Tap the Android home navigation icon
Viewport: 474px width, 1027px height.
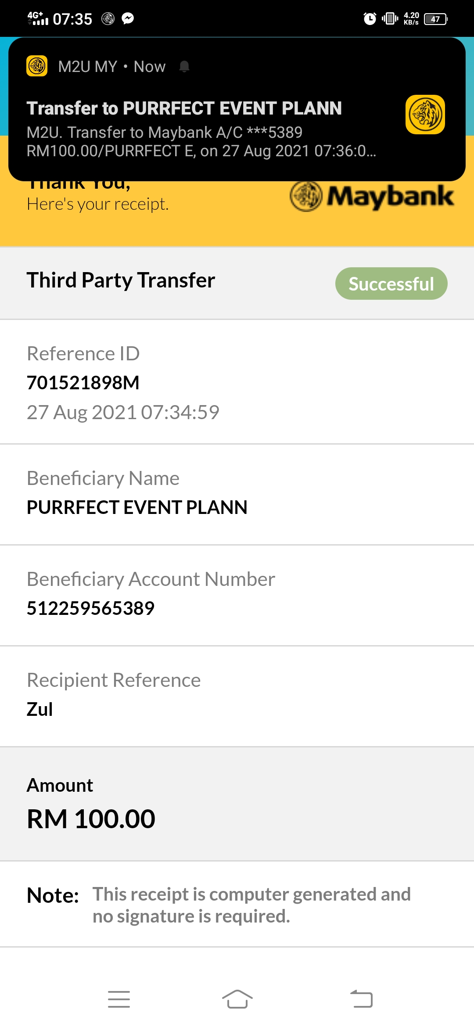tap(237, 999)
